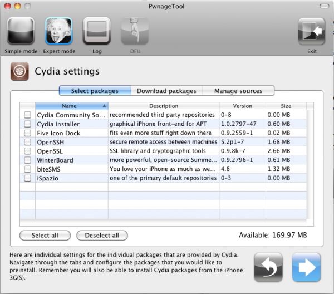Screen dimensions: 334x294
Task: Click the toolbar toggle pill in title bar
Action: click(324, 6)
